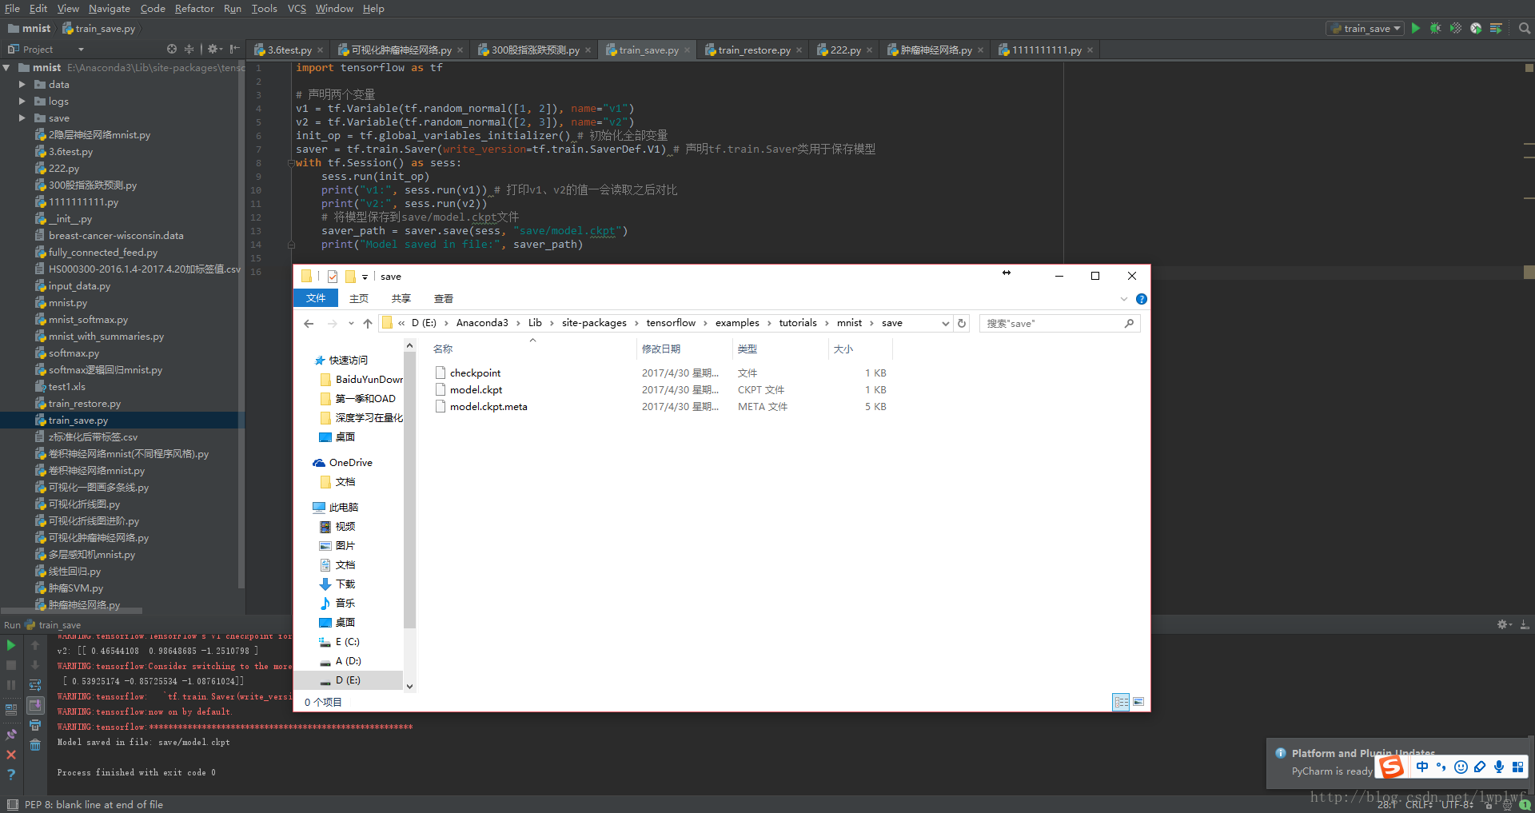Click tensorflow in Explorer breadcrumb

[x=671, y=323]
